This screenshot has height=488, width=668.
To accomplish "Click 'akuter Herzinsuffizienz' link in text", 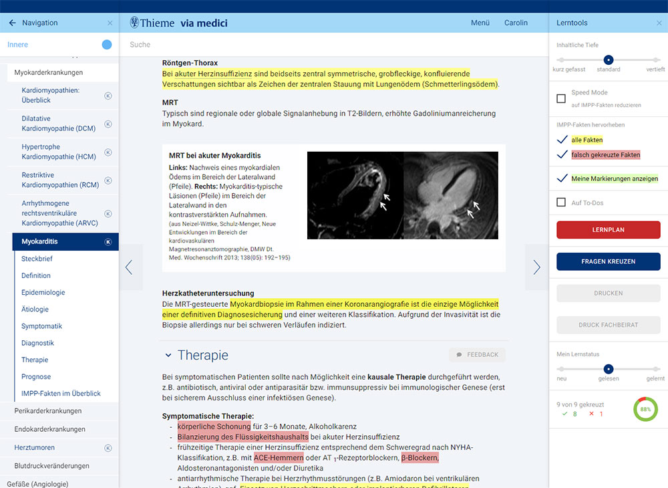I will (x=213, y=74).
